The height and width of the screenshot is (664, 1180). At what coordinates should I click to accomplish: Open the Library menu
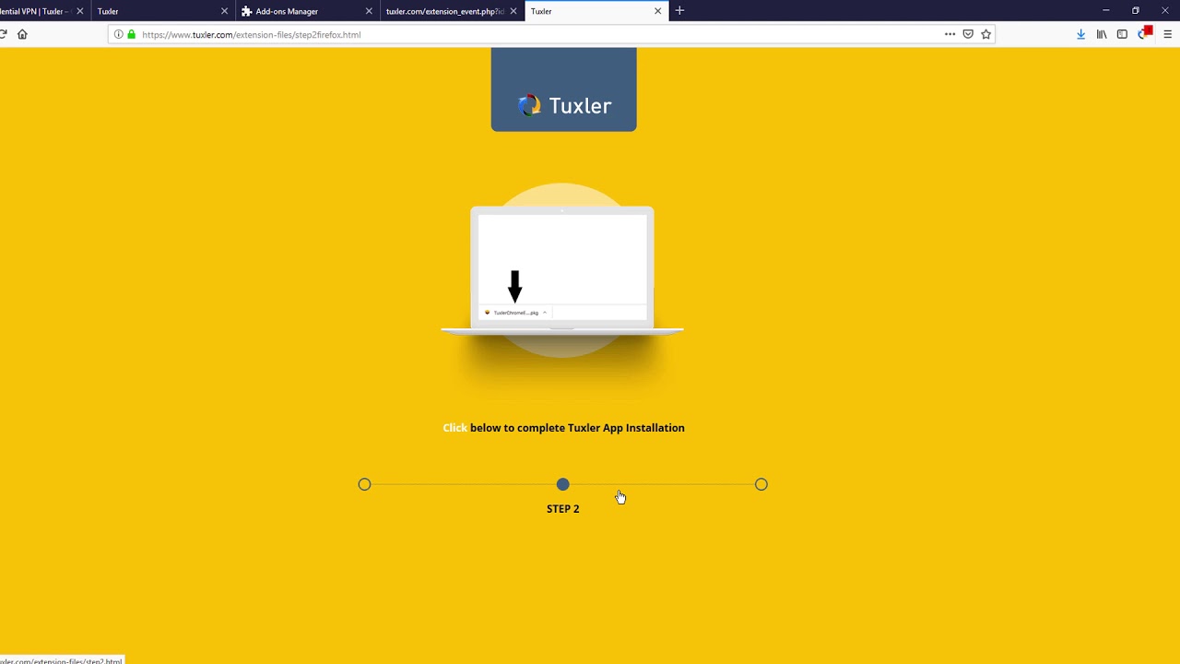[x=1102, y=34]
